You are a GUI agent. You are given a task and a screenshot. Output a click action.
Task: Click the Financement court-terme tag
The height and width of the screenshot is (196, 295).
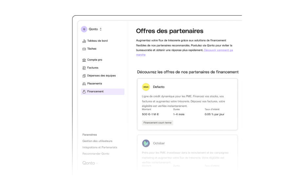[157, 123]
